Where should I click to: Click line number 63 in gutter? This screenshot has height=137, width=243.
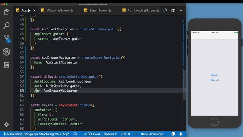point(22,105)
